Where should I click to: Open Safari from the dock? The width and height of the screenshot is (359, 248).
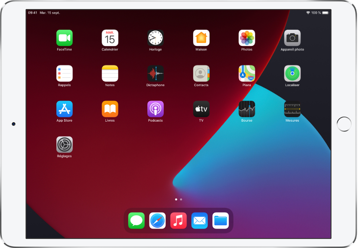point(157,221)
